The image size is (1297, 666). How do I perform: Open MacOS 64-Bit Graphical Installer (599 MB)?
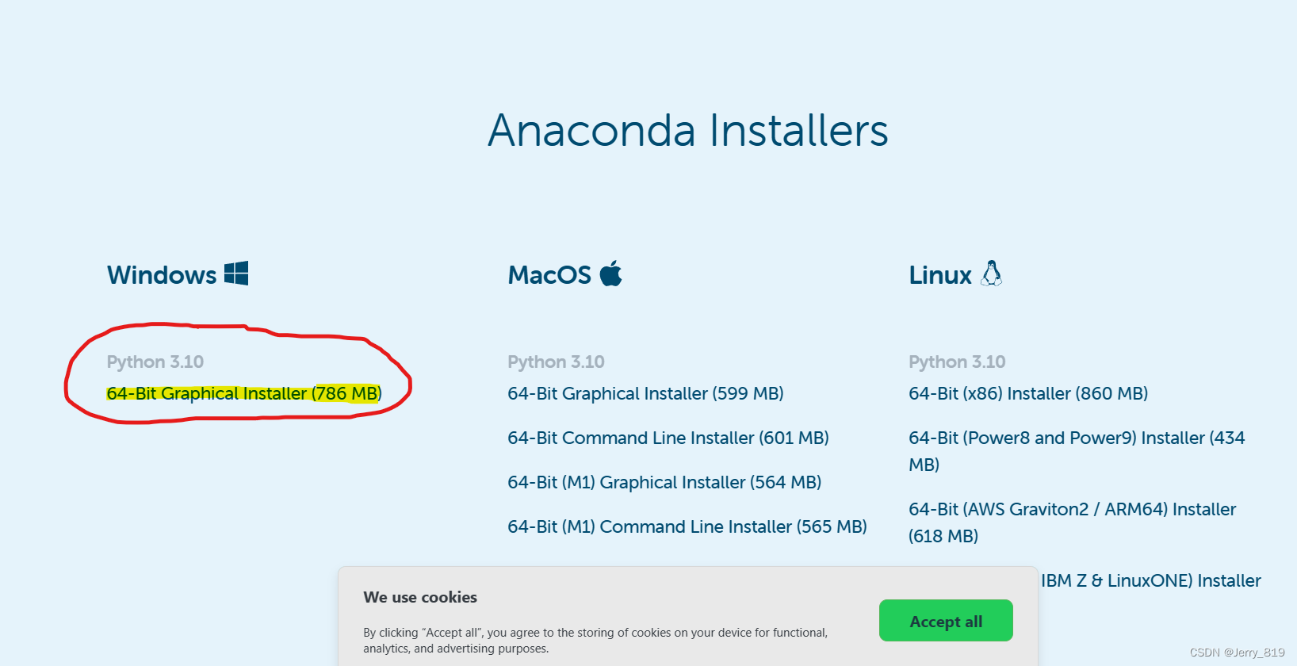(x=645, y=394)
